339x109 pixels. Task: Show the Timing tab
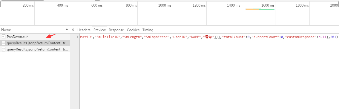pyautogui.click(x=148, y=30)
